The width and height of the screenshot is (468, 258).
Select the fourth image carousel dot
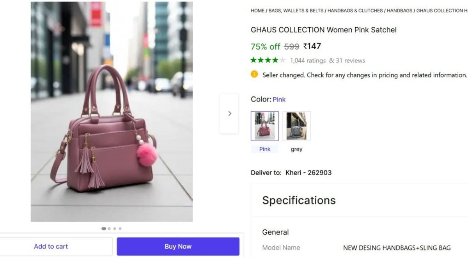(120, 228)
